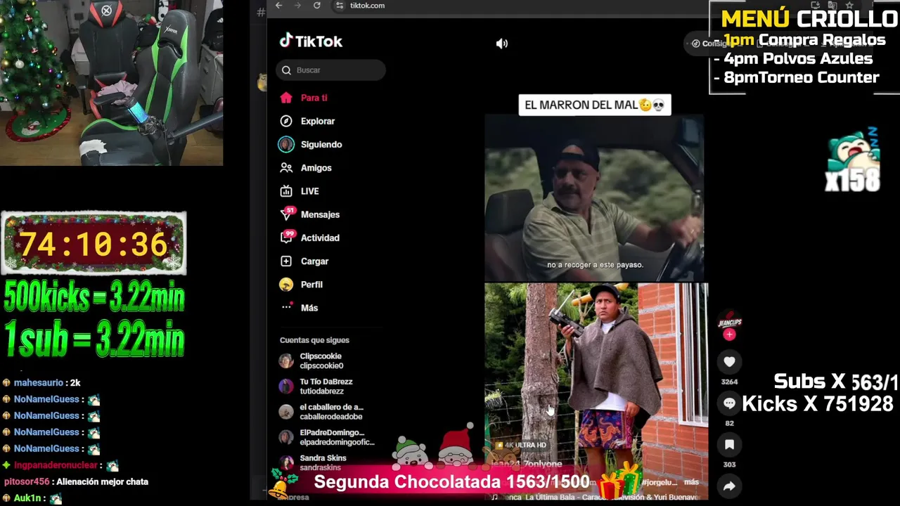Click the 3264 likes count

click(x=729, y=382)
